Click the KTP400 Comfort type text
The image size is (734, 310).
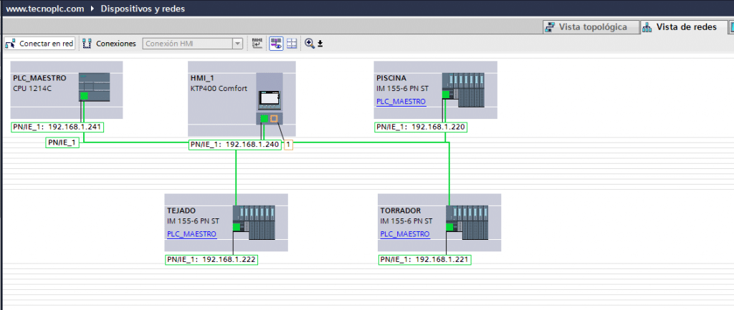(219, 88)
